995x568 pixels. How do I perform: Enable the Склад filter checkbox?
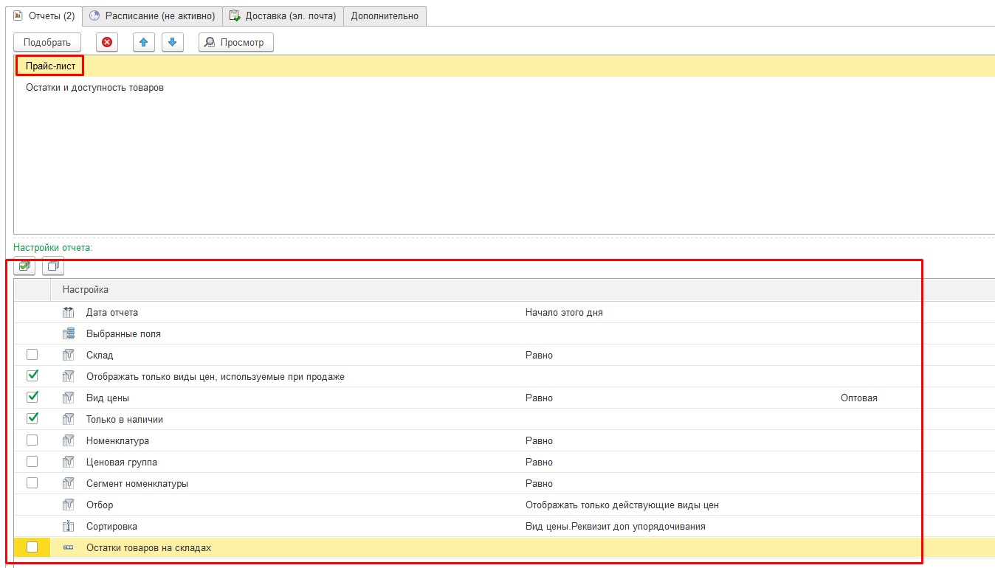coord(32,355)
